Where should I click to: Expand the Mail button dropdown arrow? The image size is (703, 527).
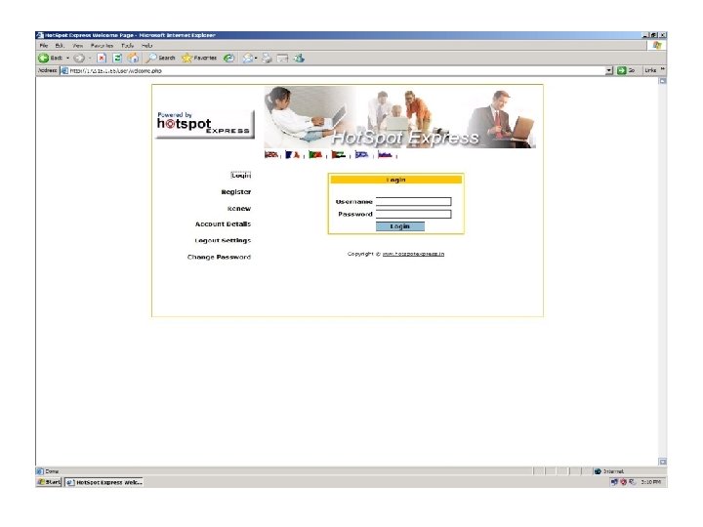(x=256, y=58)
